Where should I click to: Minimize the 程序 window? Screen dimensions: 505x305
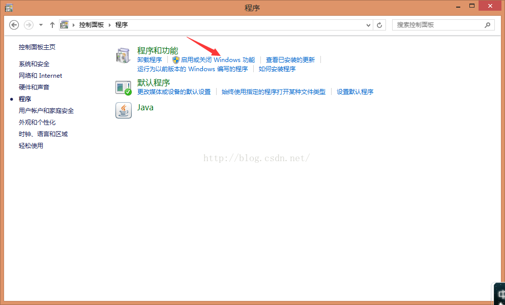(458, 7)
